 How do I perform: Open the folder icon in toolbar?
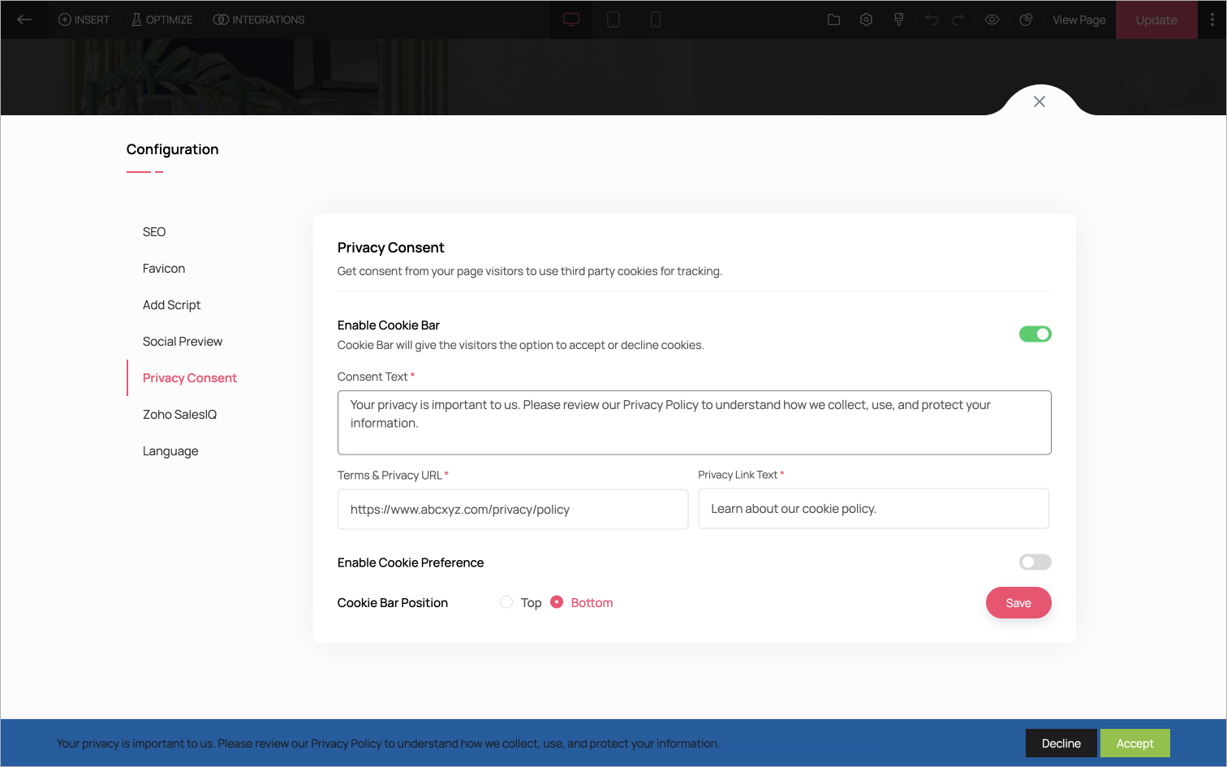click(833, 19)
